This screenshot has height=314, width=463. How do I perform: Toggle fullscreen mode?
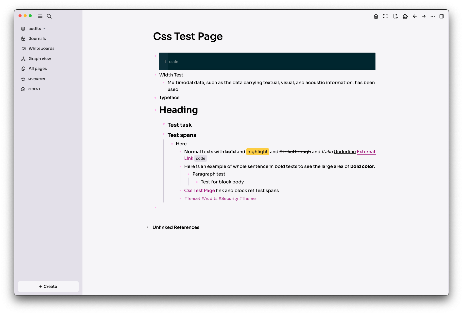(386, 16)
